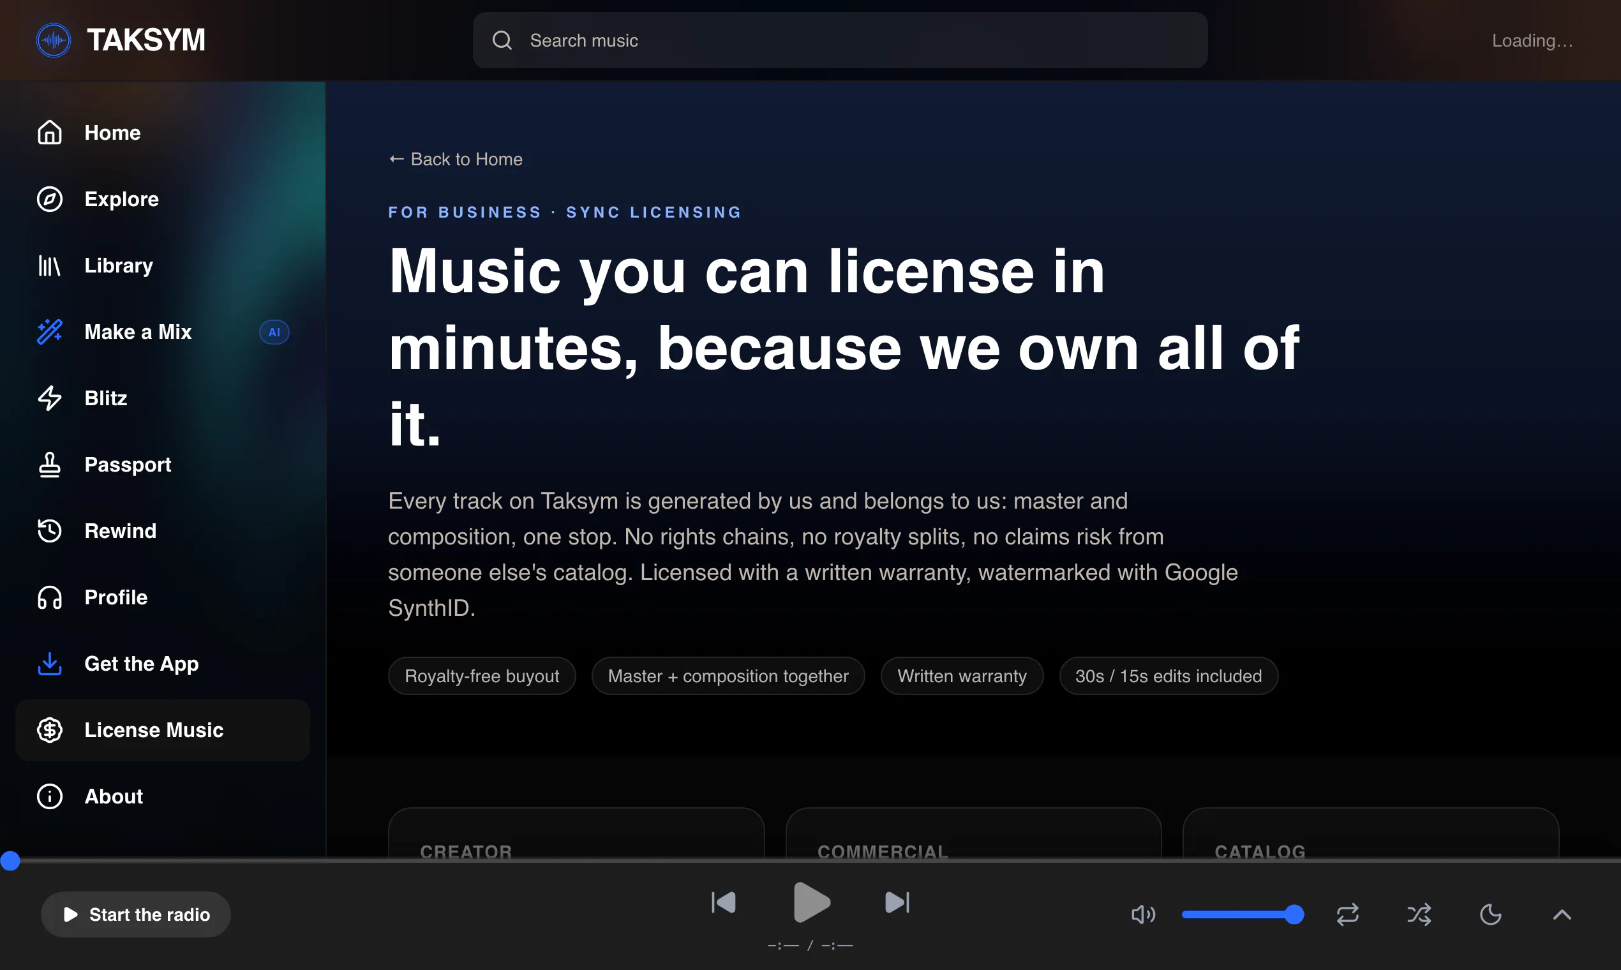Image resolution: width=1621 pixels, height=970 pixels.
Task: Click the FOR BUSINESS · SYNC LICENSING label
Action: 565,213
